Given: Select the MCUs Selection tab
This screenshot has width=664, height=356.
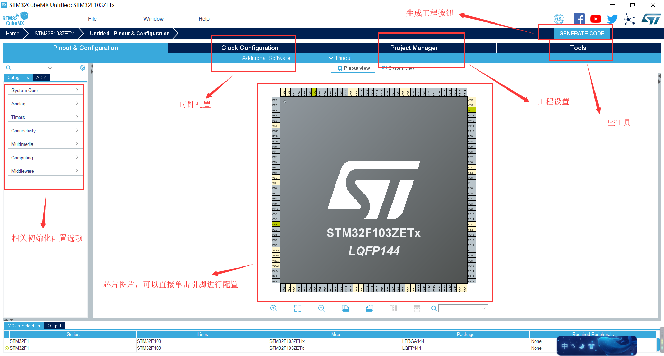Looking at the screenshot, I should pos(24,326).
